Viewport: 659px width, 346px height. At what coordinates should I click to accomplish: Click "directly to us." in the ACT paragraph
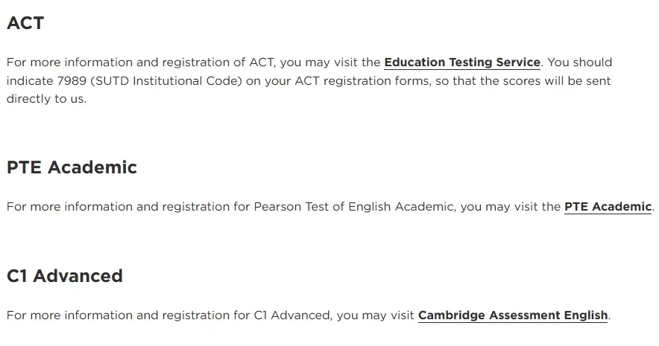pos(47,98)
